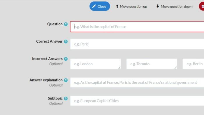Click the e.g. London incorrect answer box

(96, 64)
